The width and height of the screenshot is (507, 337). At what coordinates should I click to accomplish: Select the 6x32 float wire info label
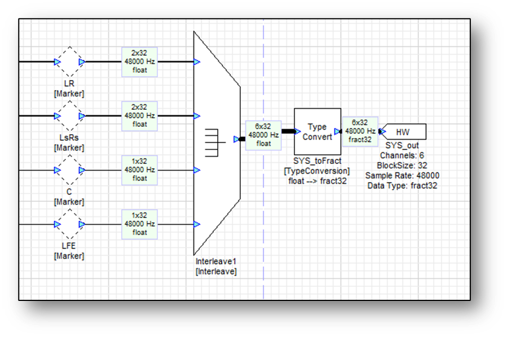264,136
